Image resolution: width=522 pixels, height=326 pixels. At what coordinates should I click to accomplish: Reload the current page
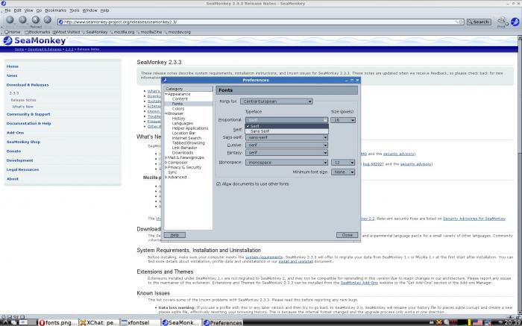pyautogui.click(x=36, y=20)
